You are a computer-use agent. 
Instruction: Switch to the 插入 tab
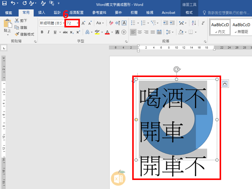click(42, 12)
